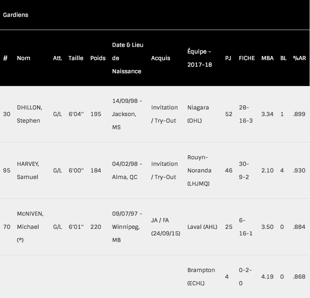Click shutouts value 1 in Dhillon row
Image resolution: width=310 pixels, height=298 pixels.
pyautogui.click(x=282, y=114)
